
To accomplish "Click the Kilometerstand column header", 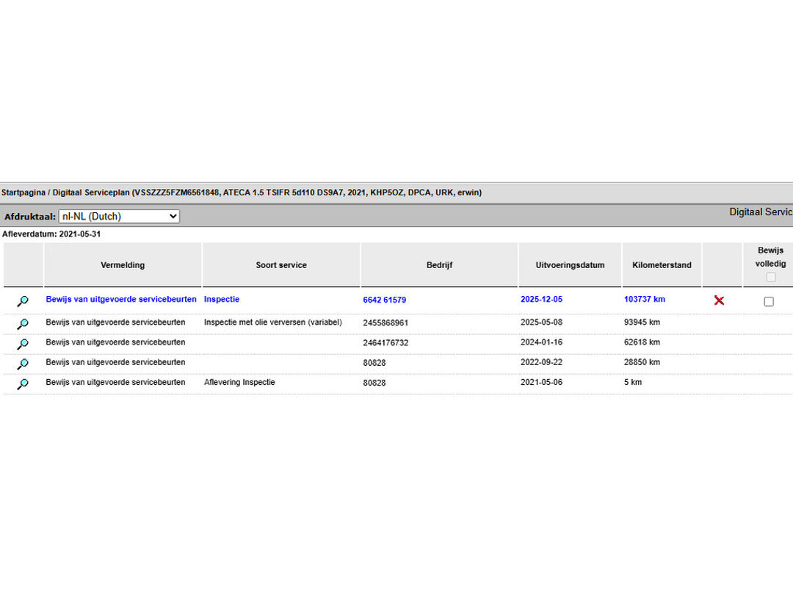I will [x=662, y=265].
